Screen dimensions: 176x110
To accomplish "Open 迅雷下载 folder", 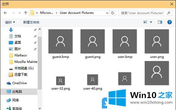I will pyautogui.click(x=21, y=75).
